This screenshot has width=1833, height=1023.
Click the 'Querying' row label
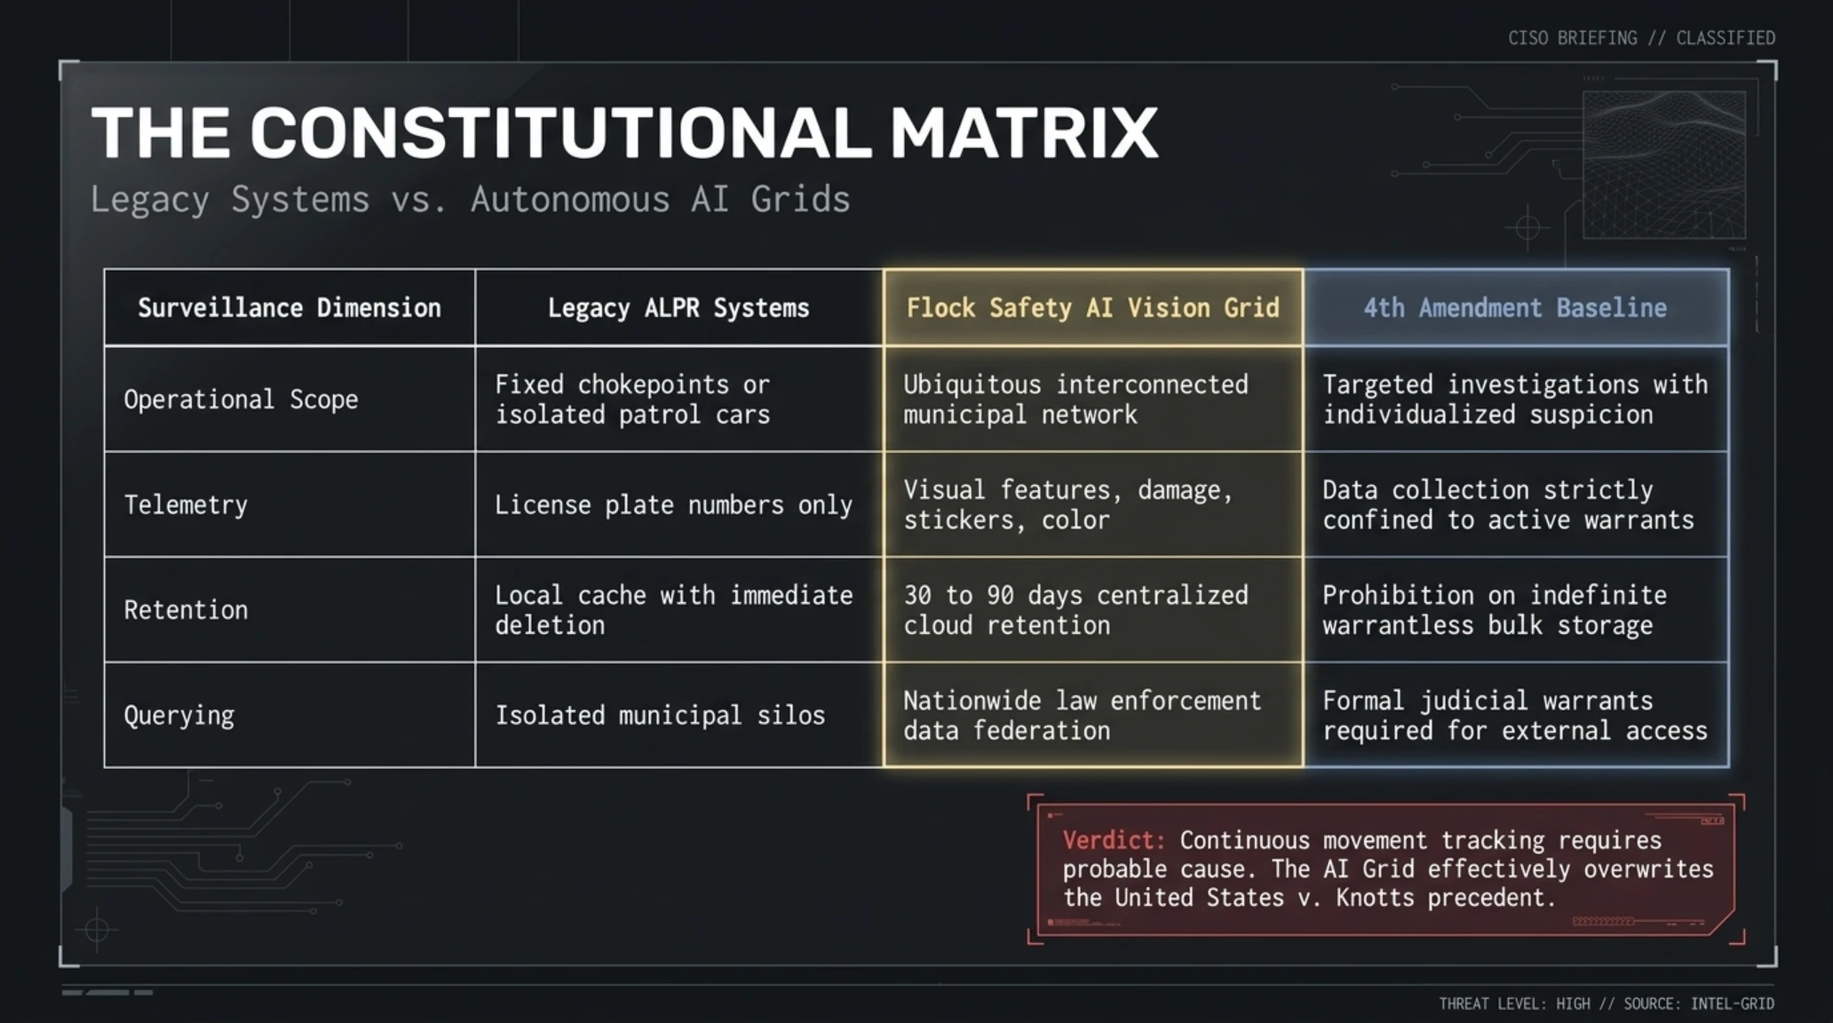pyautogui.click(x=179, y=716)
